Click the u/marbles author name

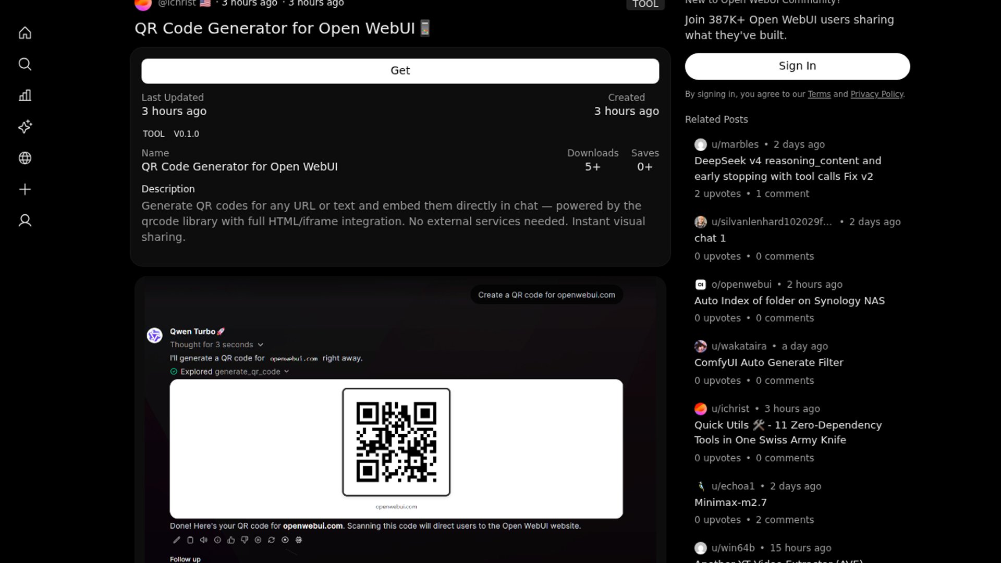(x=735, y=144)
